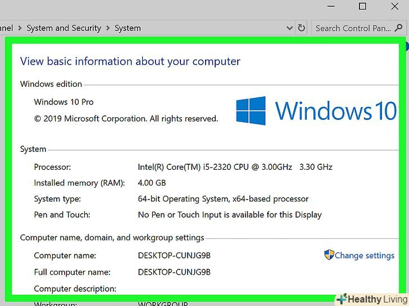Click the Windows 10 logo
This screenshot has height=306, width=409.
pos(316,111)
